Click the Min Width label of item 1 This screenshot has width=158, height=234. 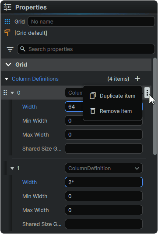coord(35,196)
